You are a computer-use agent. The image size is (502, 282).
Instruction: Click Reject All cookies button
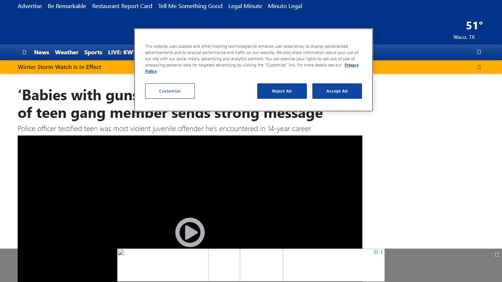click(282, 91)
